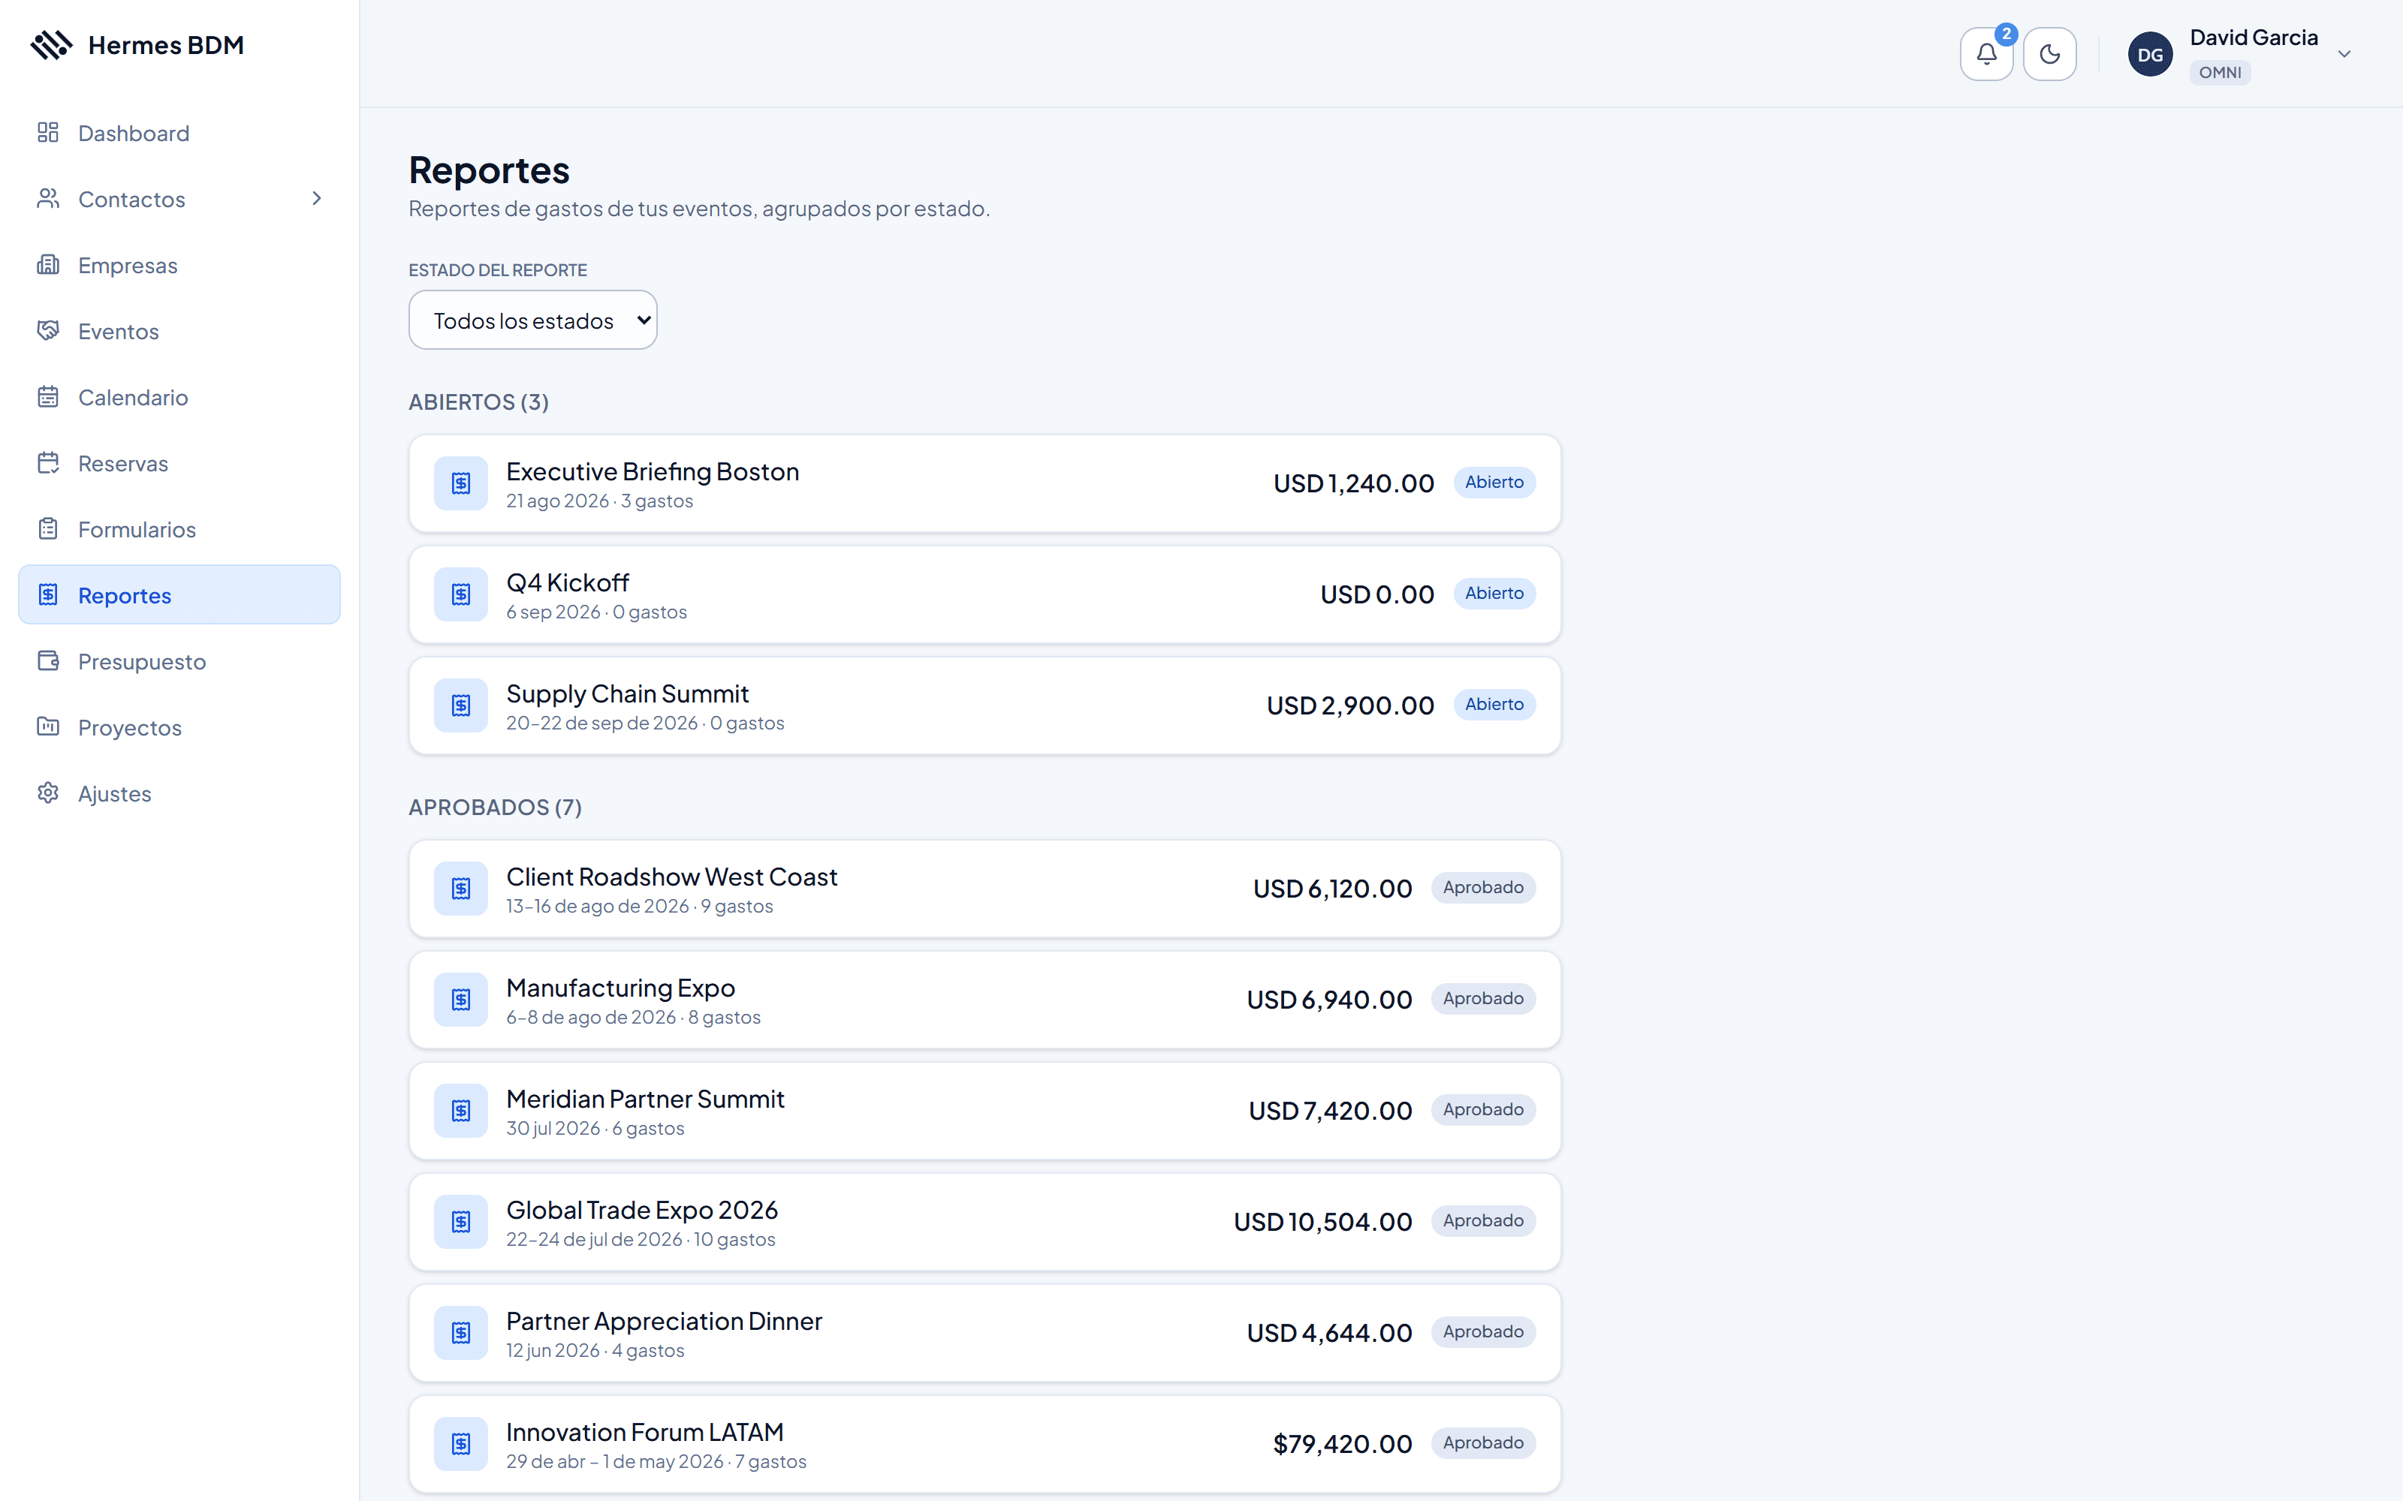Open Contactos in sidebar
Screen dimensions: 2403x1501
[x=179, y=199]
